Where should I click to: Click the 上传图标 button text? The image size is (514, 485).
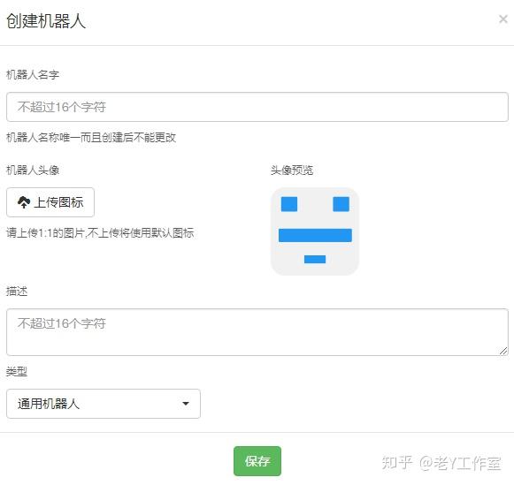tap(58, 202)
